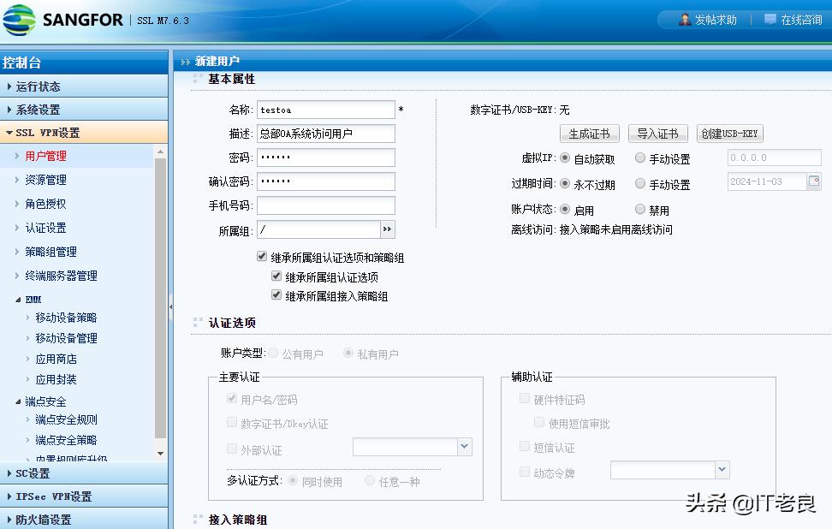Collapse the EMM tree node
The width and height of the screenshot is (832, 529).
point(18,300)
